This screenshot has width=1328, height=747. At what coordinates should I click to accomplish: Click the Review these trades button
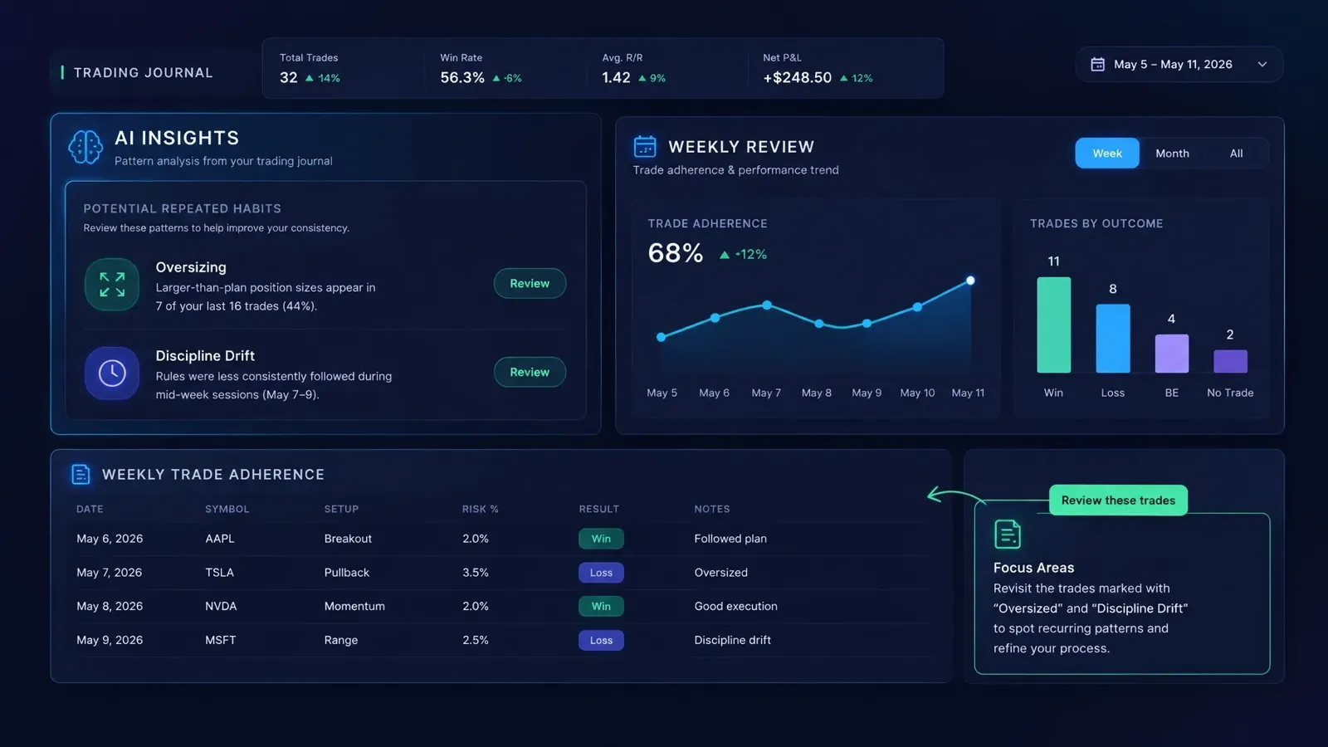pyautogui.click(x=1118, y=500)
